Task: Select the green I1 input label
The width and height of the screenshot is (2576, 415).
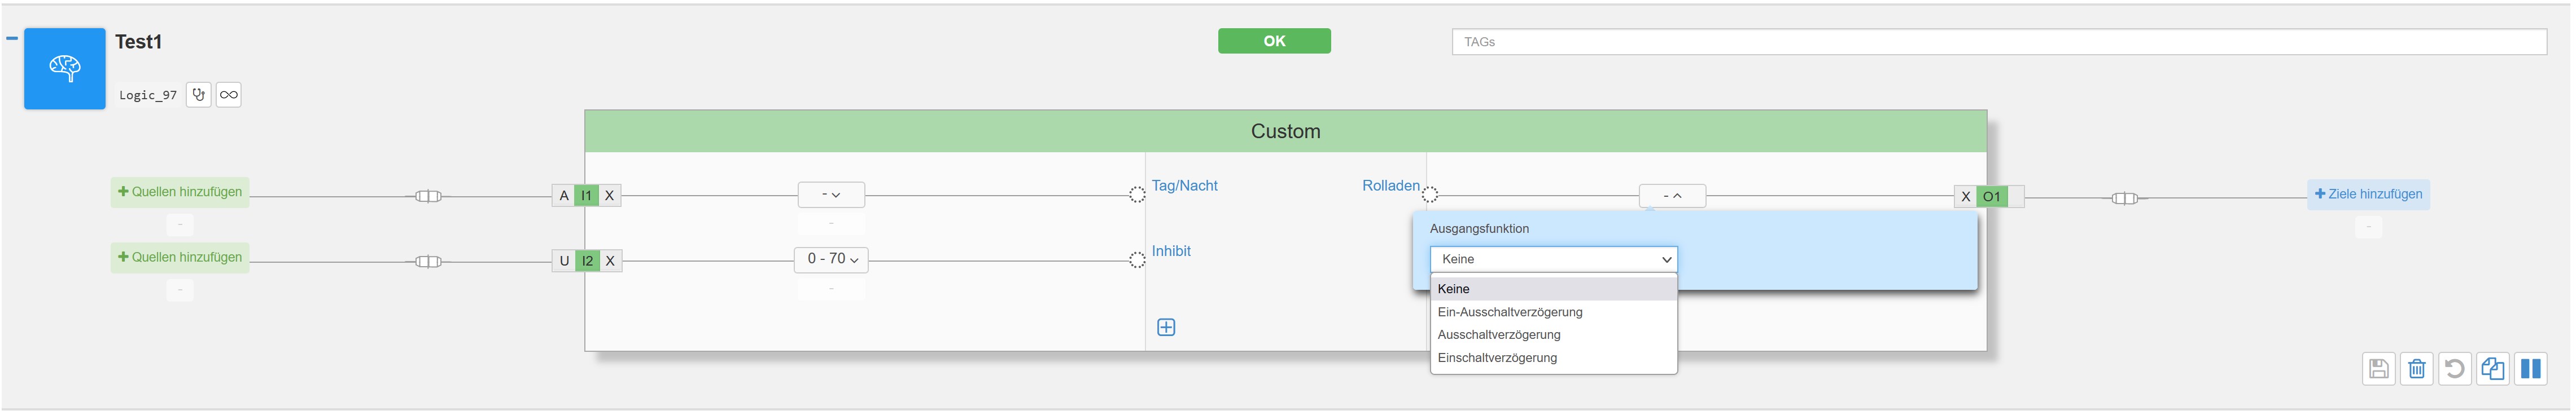Action: tap(587, 196)
